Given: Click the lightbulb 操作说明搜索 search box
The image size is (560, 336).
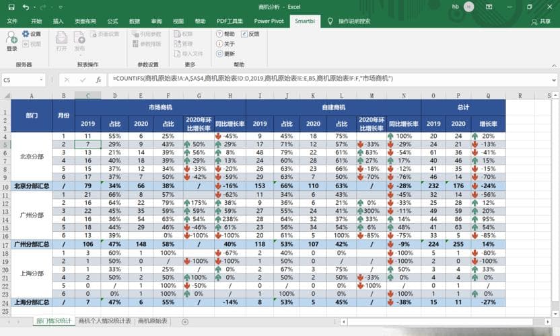Looking at the screenshot, I should 349,22.
